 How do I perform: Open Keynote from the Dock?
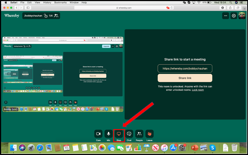pyautogui.click(x=146, y=148)
